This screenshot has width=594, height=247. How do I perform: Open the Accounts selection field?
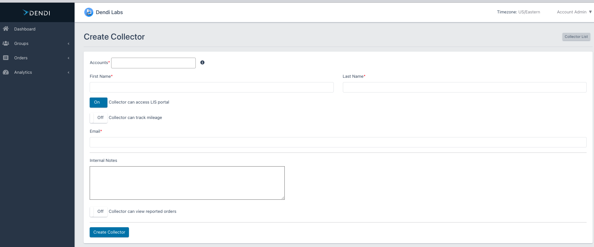[153, 63]
